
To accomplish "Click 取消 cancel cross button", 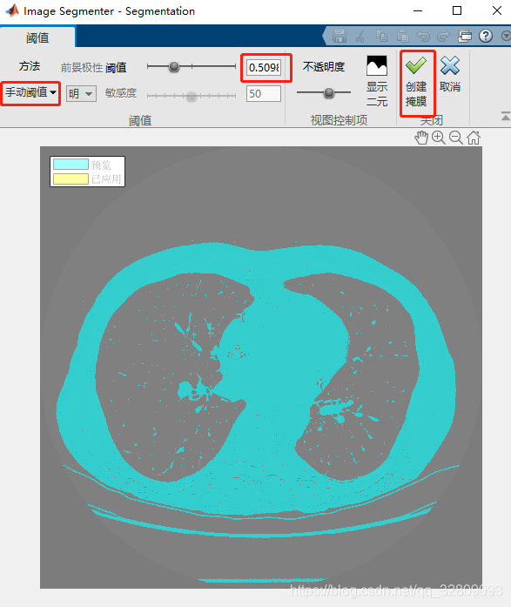I will (450, 74).
